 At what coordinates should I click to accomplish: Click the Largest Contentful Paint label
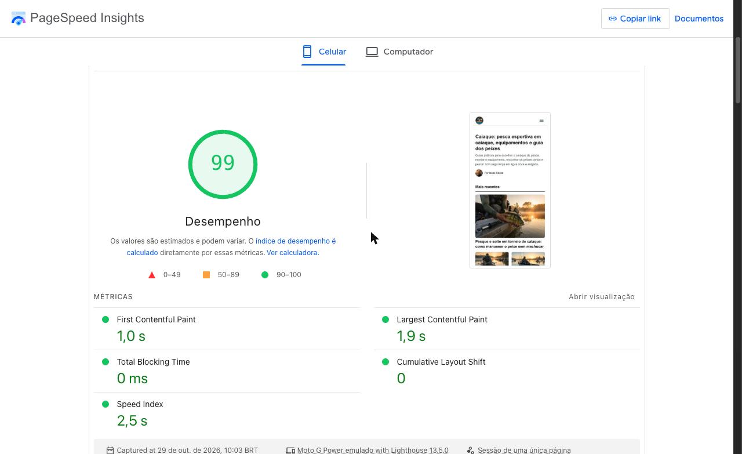tap(442, 319)
